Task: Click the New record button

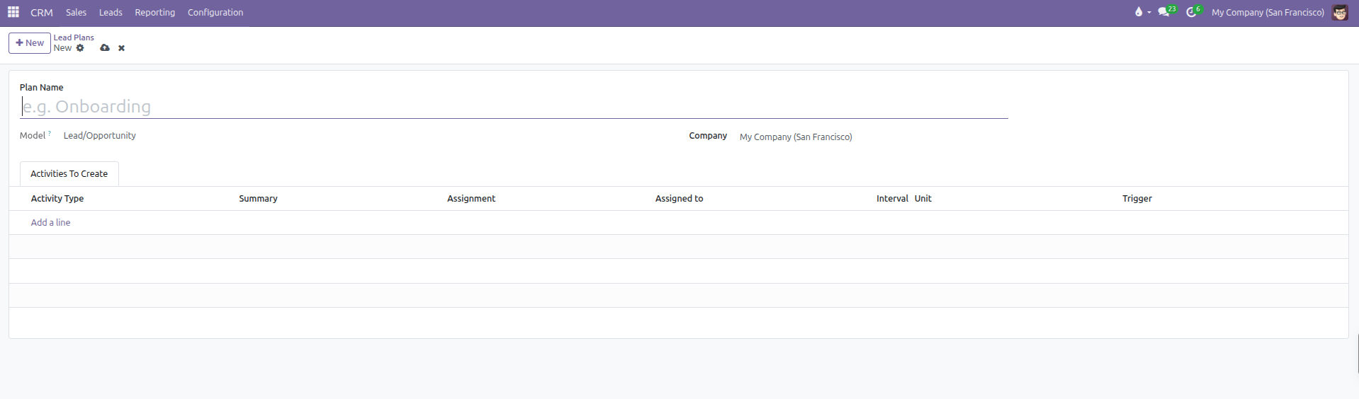Action: [30, 43]
